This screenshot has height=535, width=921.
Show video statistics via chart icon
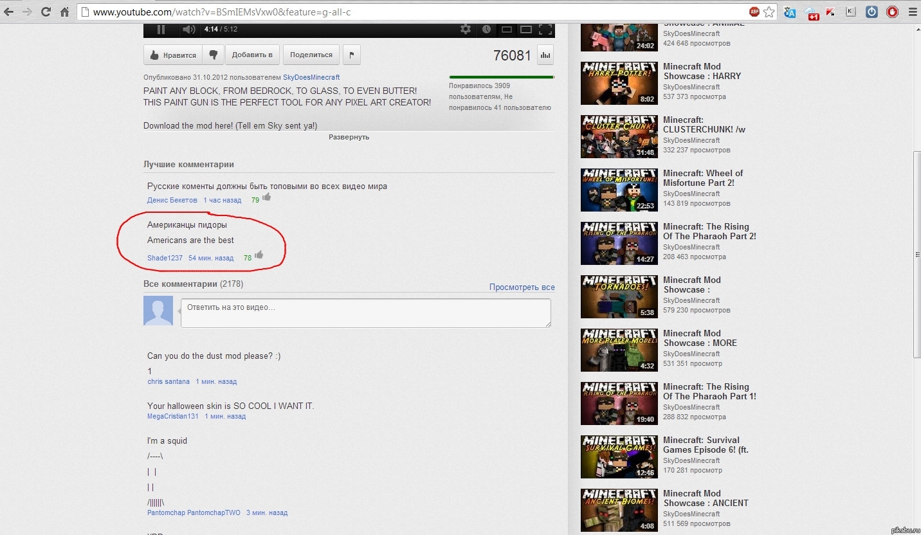pyautogui.click(x=545, y=55)
